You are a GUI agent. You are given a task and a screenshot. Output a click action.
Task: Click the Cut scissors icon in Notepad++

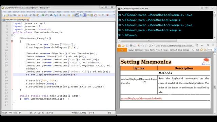point(31,15)
